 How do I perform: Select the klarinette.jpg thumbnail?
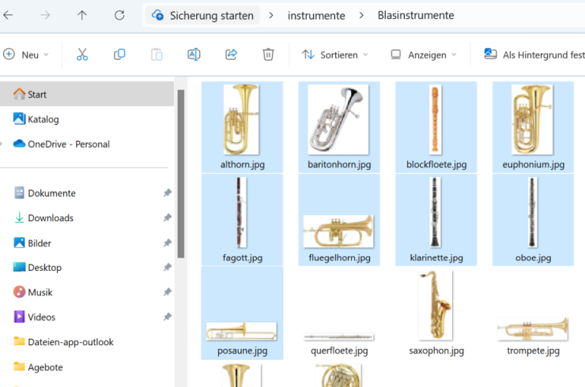coord(435,212)
